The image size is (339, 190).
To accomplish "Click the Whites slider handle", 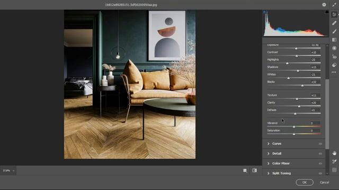I will [288, 78].
